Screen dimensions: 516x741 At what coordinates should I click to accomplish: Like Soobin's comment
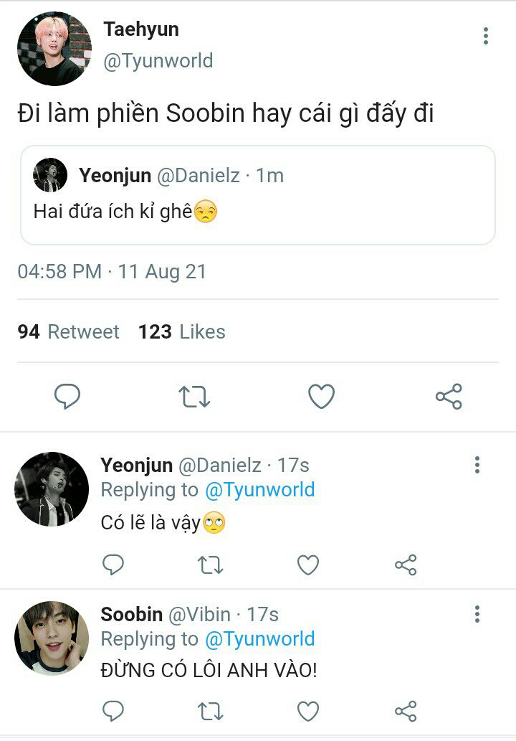coord(308,711)
